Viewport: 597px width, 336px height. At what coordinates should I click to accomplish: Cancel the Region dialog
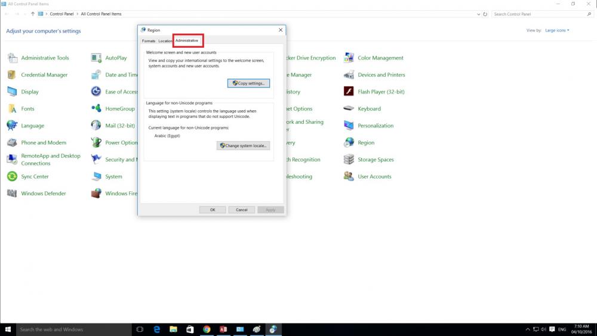pos(242,210)
